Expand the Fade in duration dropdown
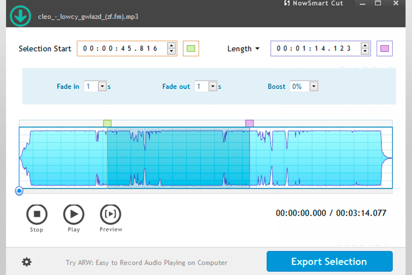The image size is (412, 275). [102, 86]
